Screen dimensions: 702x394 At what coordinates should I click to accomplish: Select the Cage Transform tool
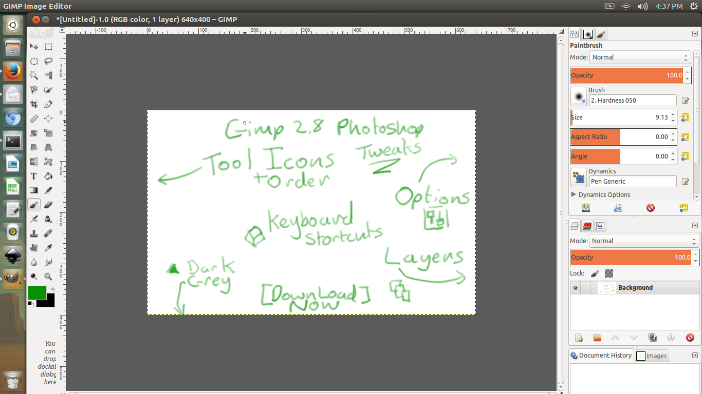48,162
